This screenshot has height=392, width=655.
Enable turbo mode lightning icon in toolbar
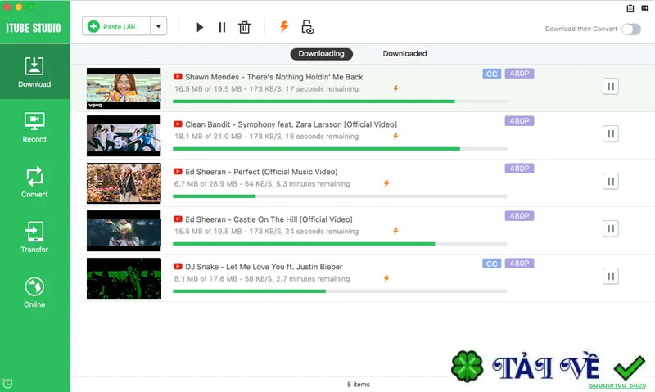coord(284,27)
